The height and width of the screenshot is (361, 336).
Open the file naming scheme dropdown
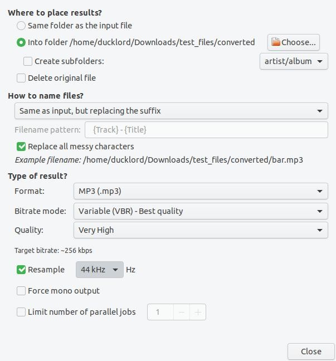tap(171, 111)
